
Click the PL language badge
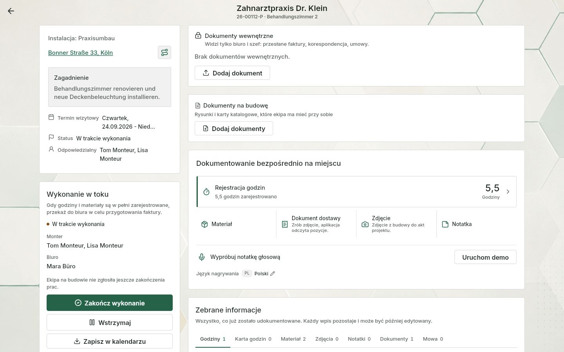(247, 273)
